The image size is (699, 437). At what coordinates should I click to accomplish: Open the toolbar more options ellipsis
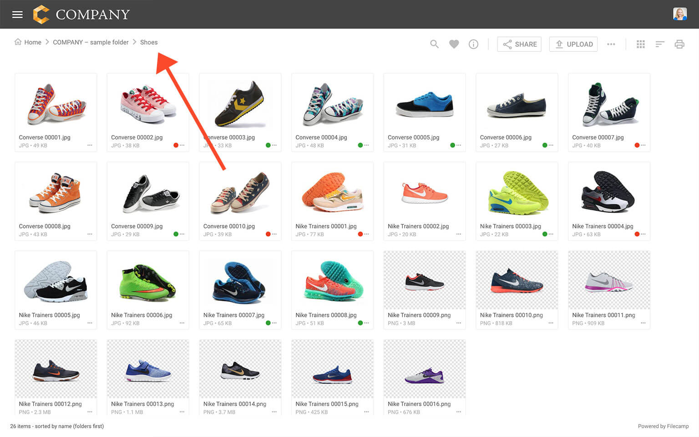(611, 44)
